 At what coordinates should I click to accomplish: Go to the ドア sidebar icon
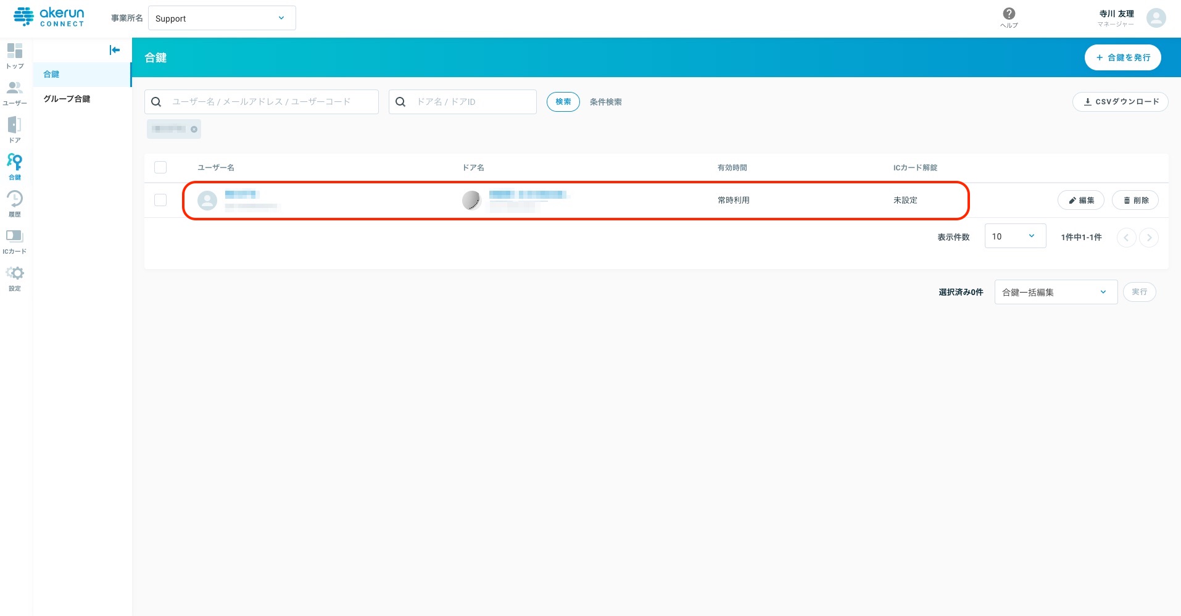click(x=15, y=130)
